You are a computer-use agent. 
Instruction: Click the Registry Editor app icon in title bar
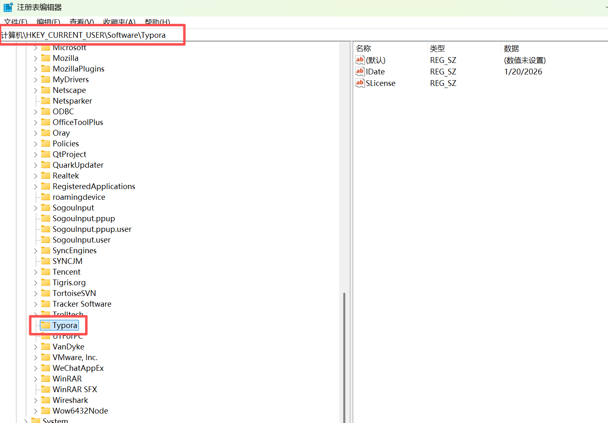tap(8, 7)
